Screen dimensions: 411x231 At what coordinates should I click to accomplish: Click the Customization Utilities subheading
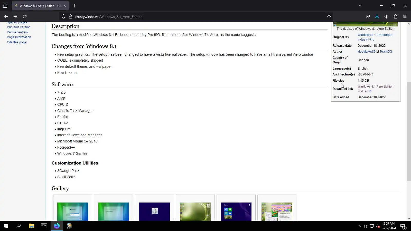pyautogui.click(x=75, y=163)
